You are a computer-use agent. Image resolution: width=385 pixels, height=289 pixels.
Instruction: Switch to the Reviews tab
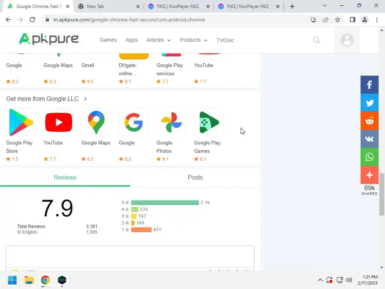pyautogui.click(x=65, y=178)
